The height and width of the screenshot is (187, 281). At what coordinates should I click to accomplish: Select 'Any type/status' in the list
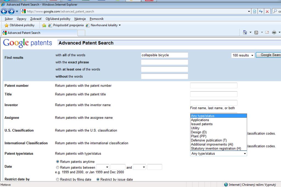pos(218,116)
